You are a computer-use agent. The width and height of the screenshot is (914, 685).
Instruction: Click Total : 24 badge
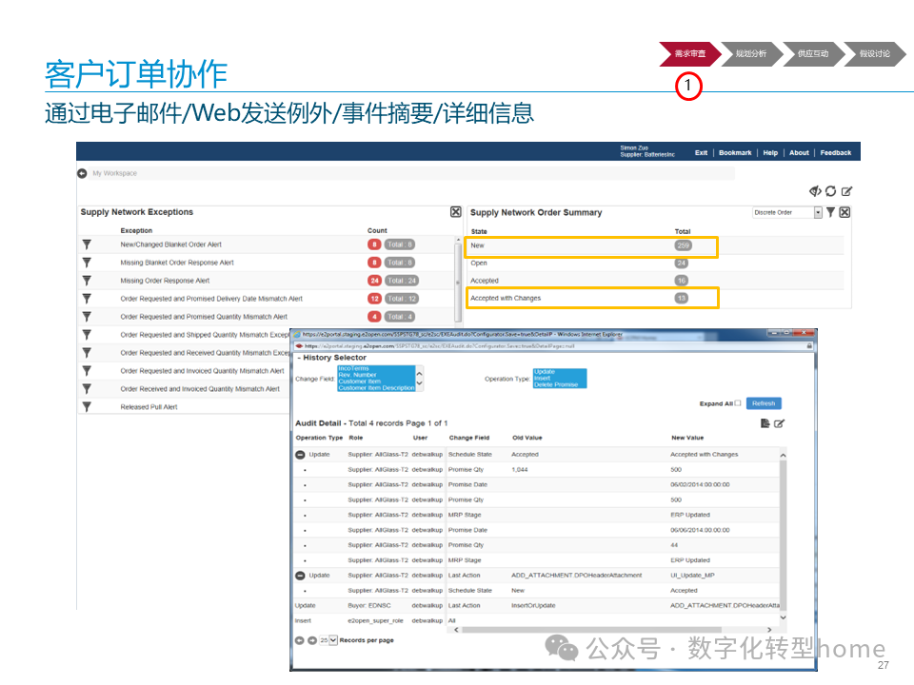tap(402, 281)
